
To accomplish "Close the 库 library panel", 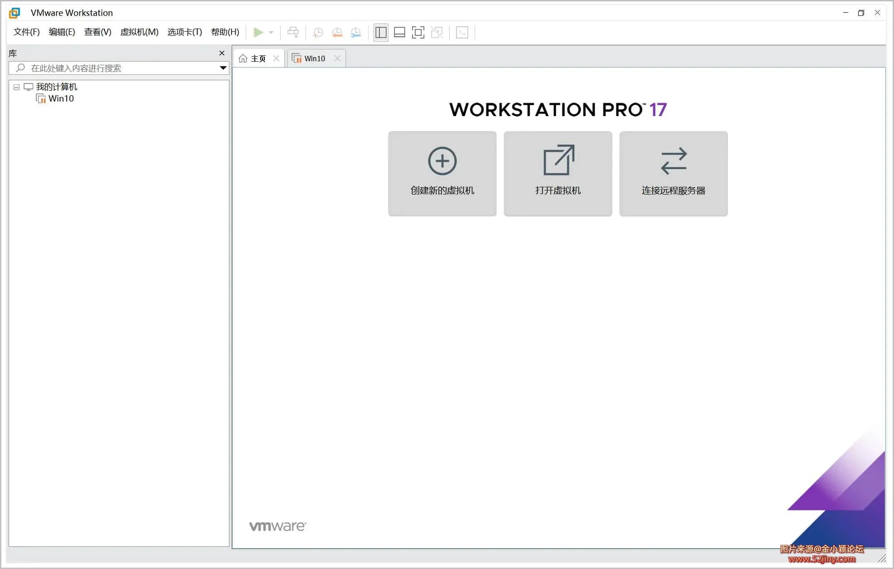I will 222,53.
